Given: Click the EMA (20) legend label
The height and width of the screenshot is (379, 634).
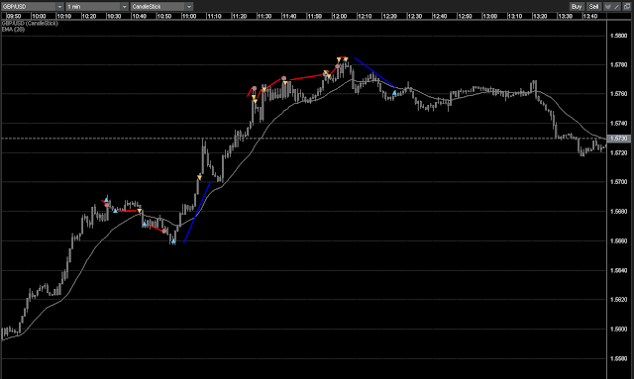Looking at the screenshot, I should pyautogui.click(x=13, y=30).
